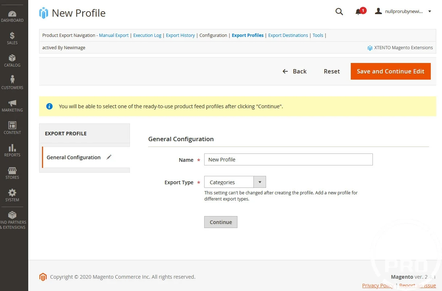
Task: Open the Manual Export link
Action: [114, 35]
